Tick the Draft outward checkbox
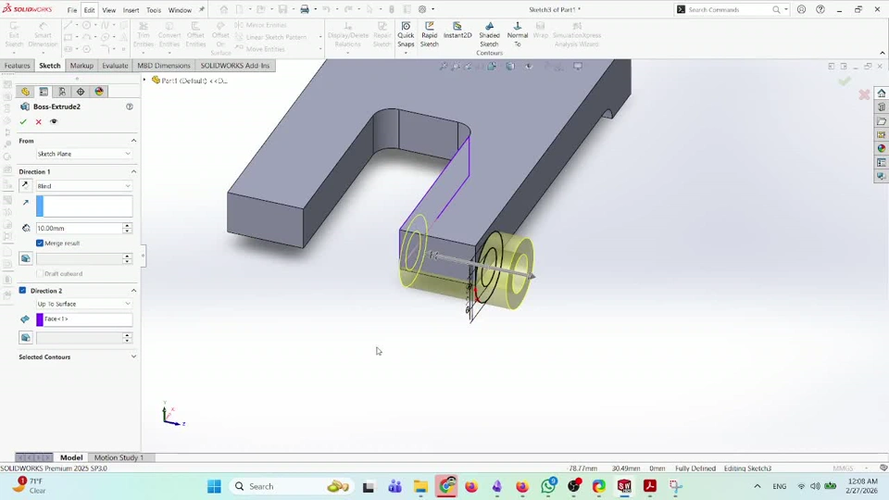This screenshot has height=500, width=889. (x=40, y=274)
